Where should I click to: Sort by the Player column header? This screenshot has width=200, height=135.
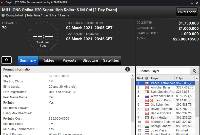(x=162, y=78)
